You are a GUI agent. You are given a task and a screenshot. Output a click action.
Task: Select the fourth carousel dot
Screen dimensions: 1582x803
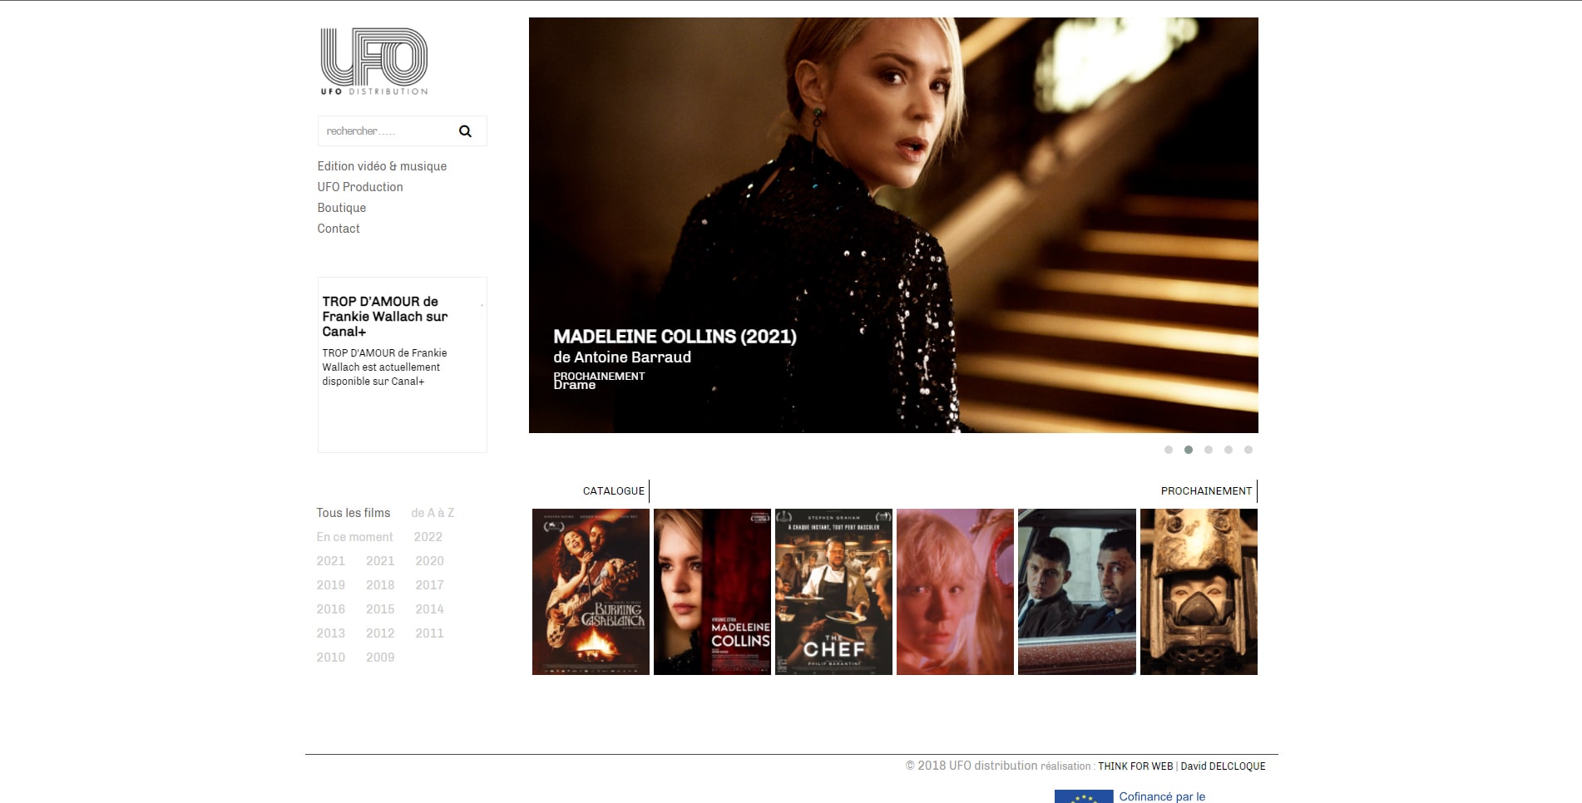[1229, 450]
